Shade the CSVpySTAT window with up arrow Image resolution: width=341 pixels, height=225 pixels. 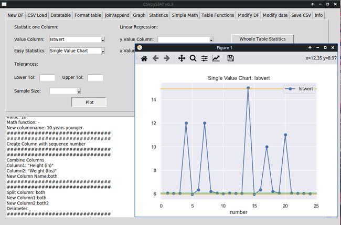point(313,4)
